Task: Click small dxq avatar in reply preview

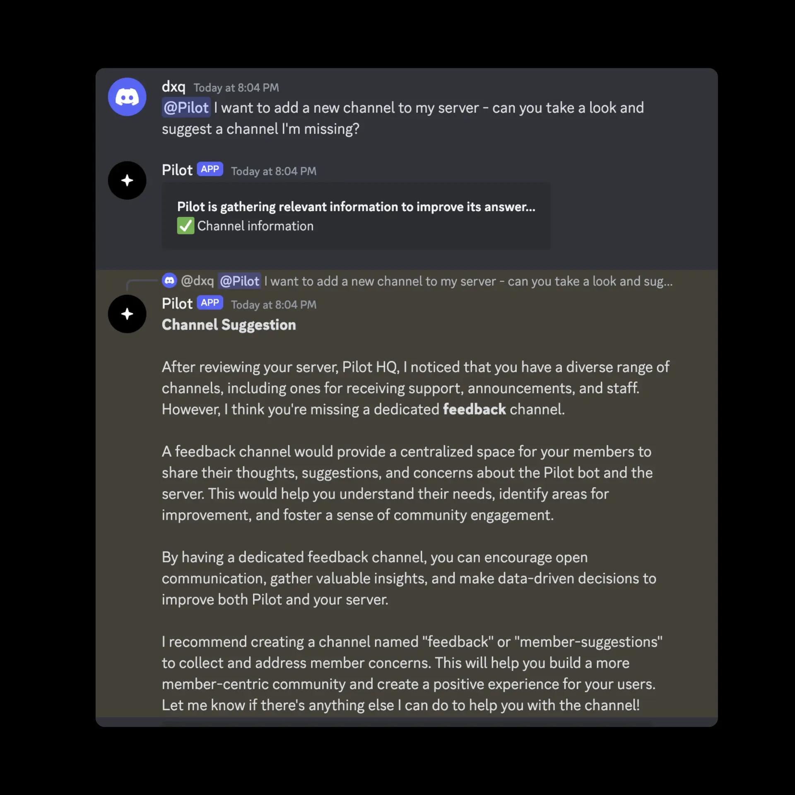Action: click(169, 281)
